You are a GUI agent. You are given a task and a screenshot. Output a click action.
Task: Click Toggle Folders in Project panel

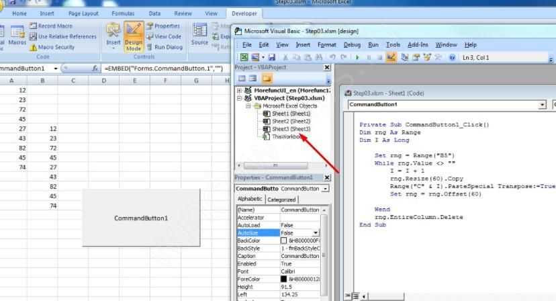tap(267, 79)
